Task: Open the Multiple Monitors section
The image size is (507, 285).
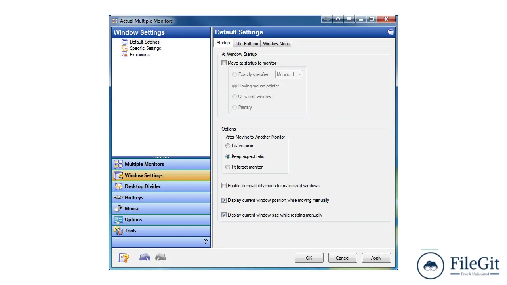Action: pyautogui.click(x=161, y=164)
